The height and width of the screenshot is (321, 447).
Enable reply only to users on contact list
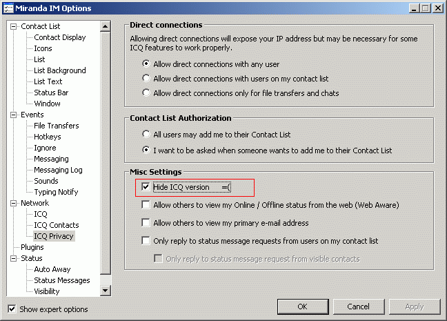[146, 240]
